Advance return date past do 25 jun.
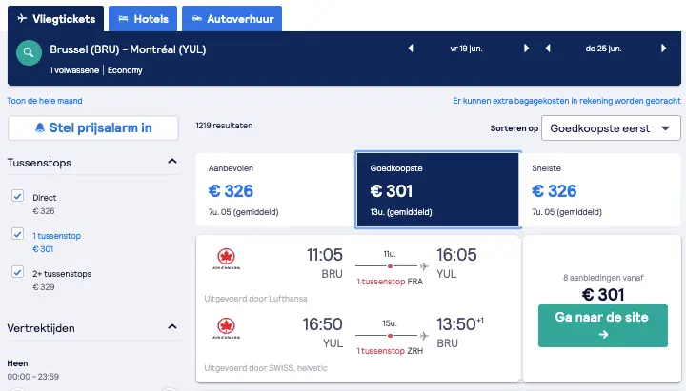 (x=664, y=49)
